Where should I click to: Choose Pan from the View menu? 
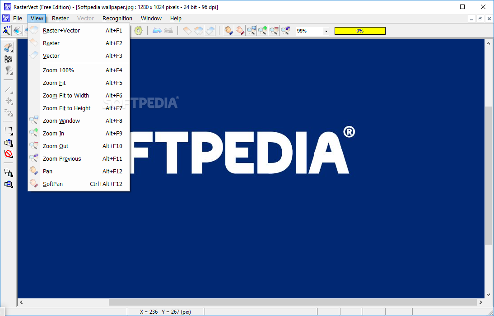coord(79,171)
